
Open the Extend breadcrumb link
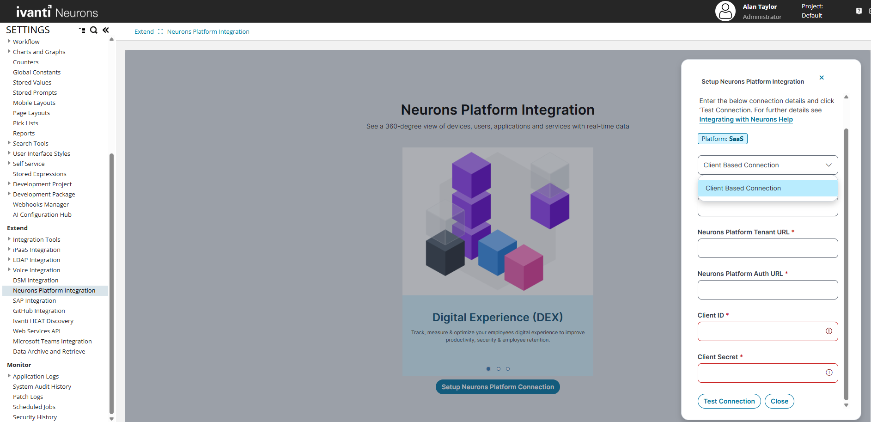coord(144,31)
